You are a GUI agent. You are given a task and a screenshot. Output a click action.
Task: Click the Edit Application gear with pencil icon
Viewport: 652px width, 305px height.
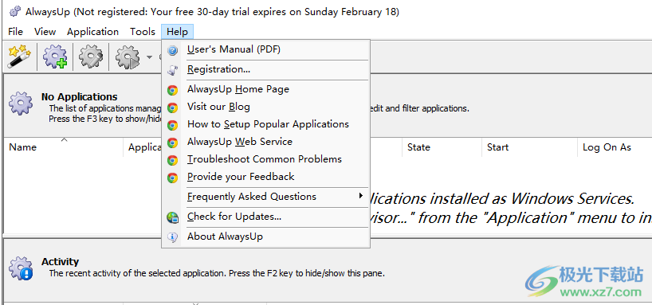(91, 57)
